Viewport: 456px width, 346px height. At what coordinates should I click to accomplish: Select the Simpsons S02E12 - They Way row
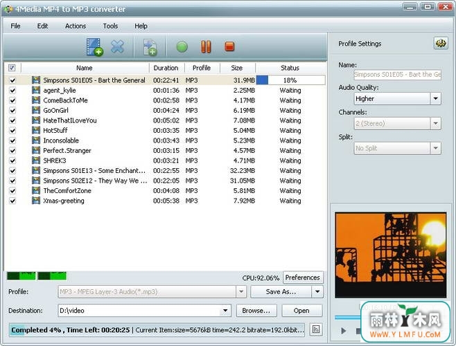(x=165, y=181)
